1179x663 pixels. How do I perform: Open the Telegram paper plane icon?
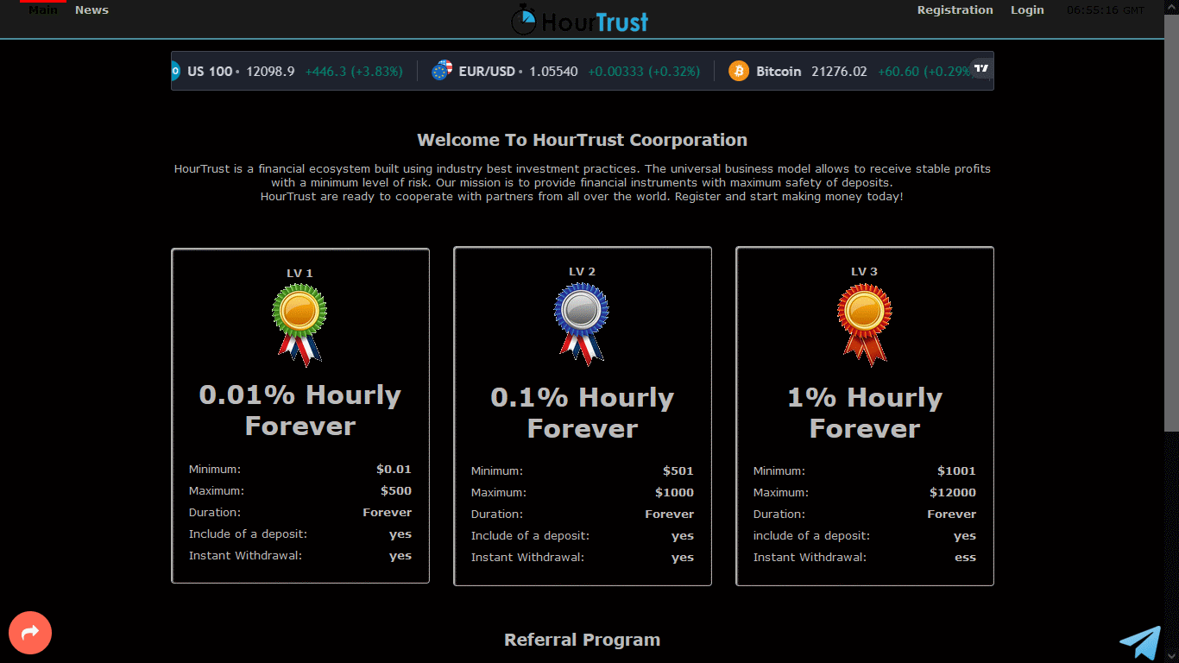[1140, 643]
